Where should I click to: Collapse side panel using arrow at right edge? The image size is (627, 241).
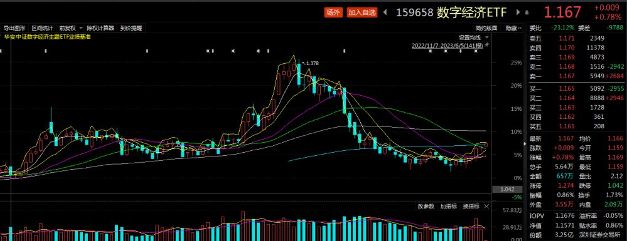pyautogui.click(x=525, y=143)
